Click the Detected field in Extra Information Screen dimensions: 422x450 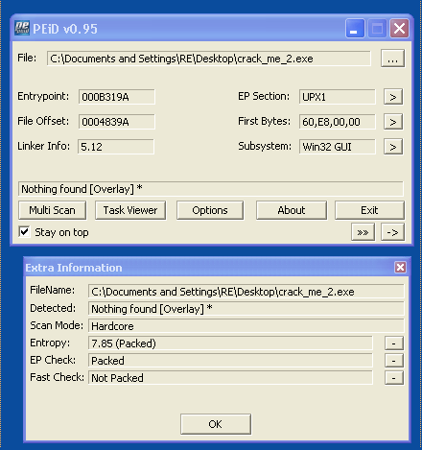[246, 309]
